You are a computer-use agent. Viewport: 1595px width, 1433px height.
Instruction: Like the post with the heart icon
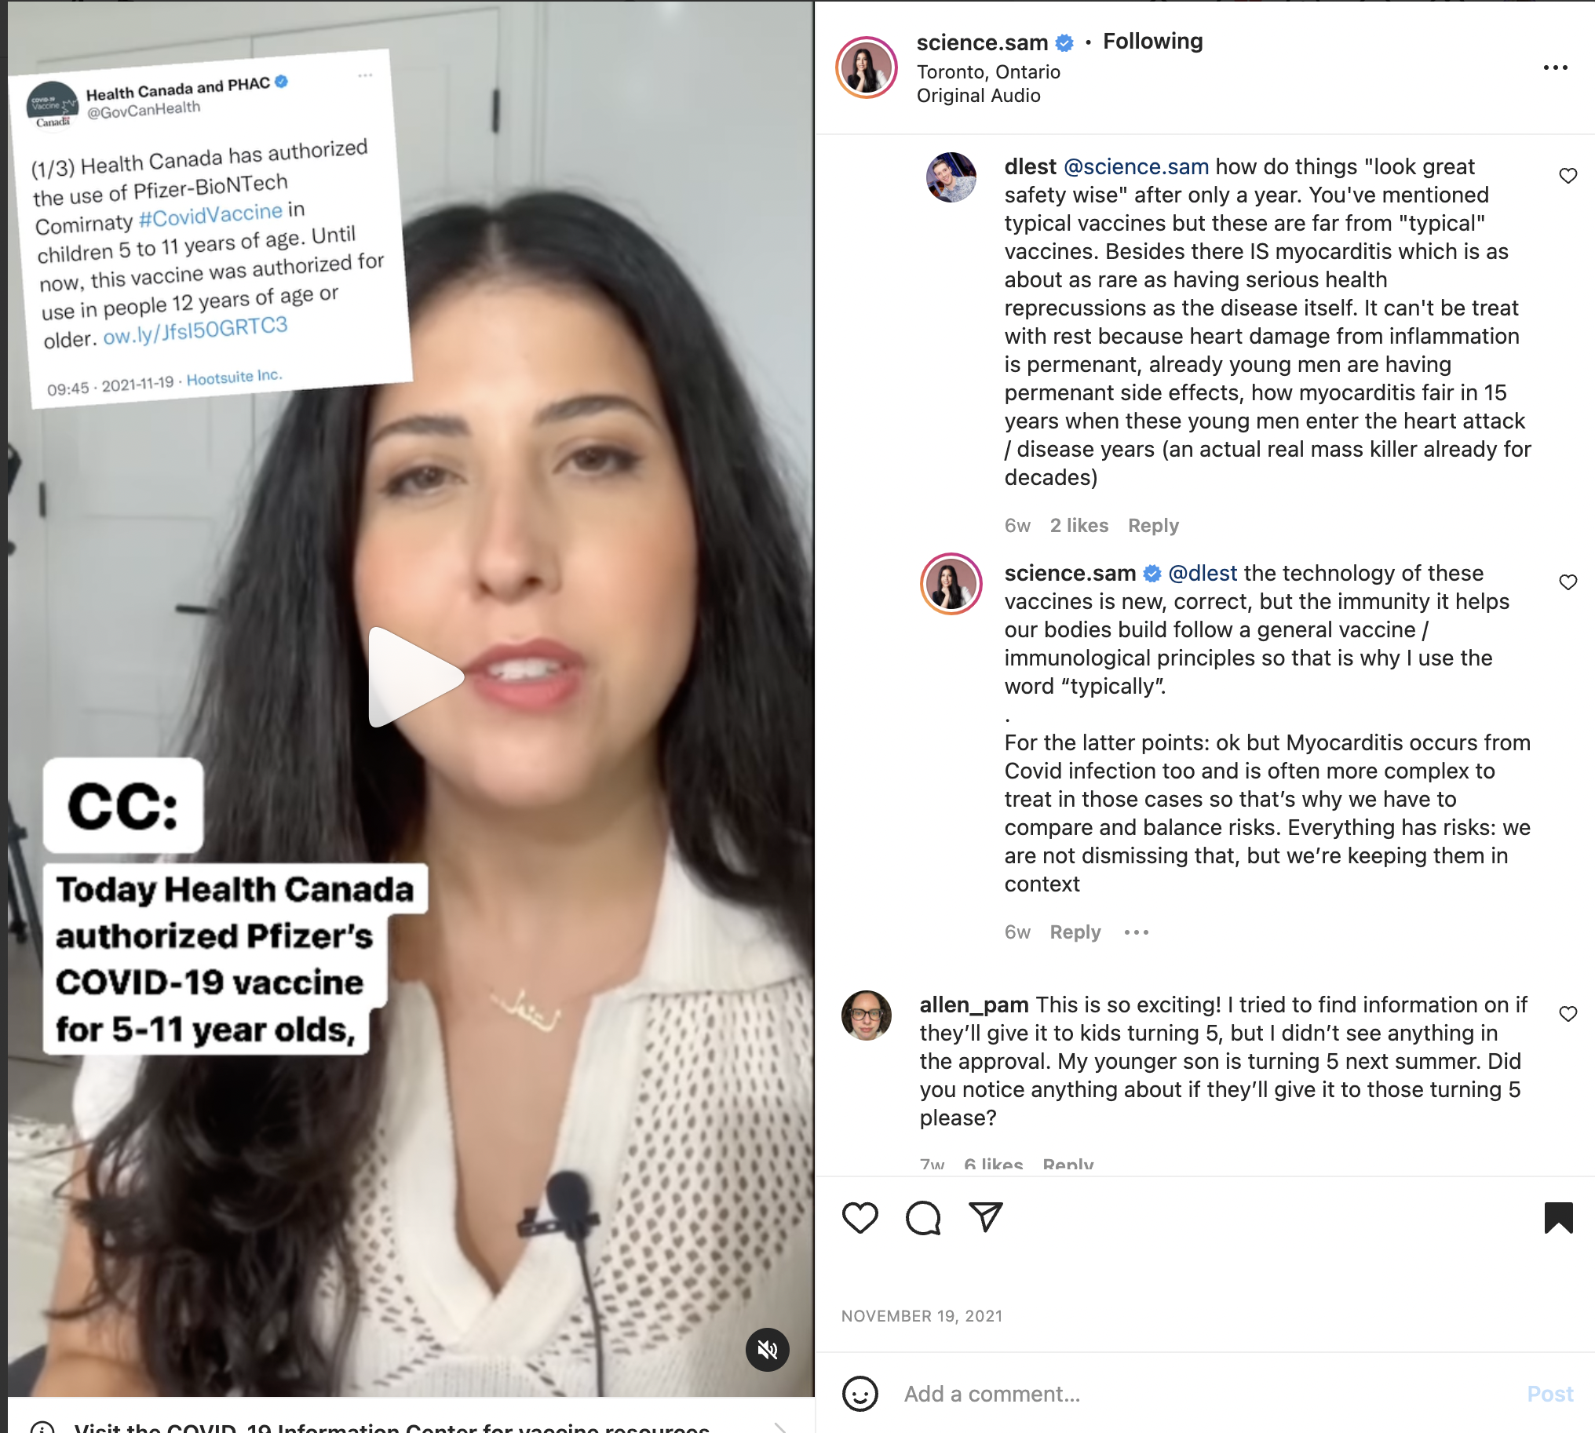pyautogui.click(x=860, y=1218)
